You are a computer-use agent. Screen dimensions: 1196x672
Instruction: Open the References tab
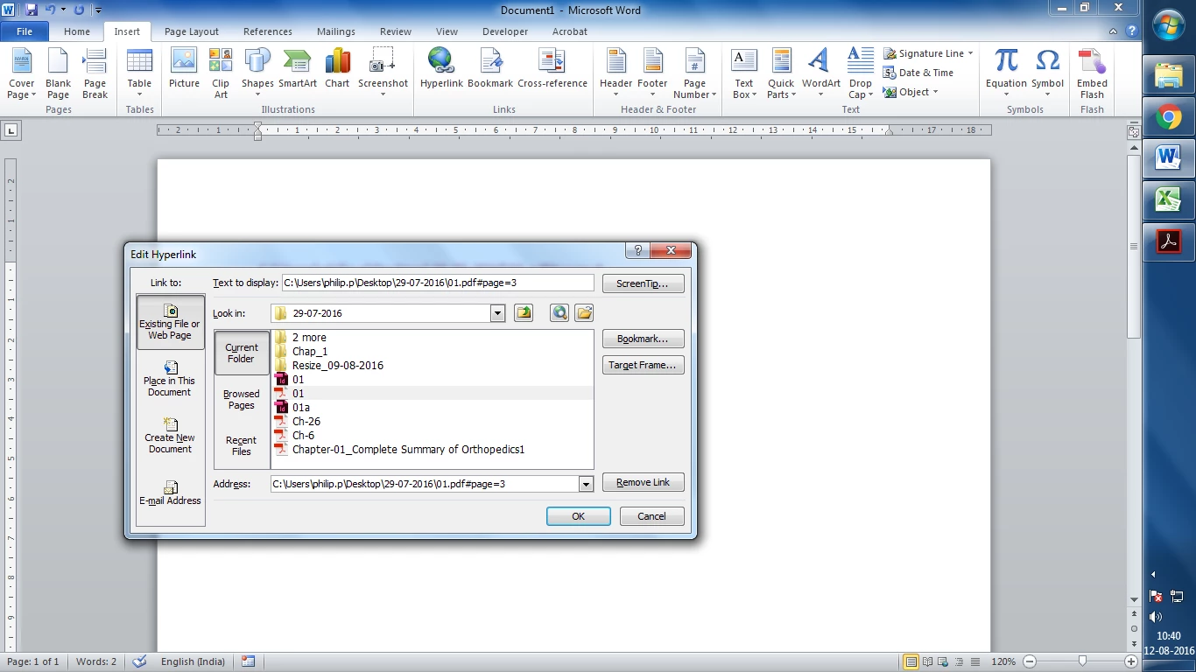(x=268, y=31)
